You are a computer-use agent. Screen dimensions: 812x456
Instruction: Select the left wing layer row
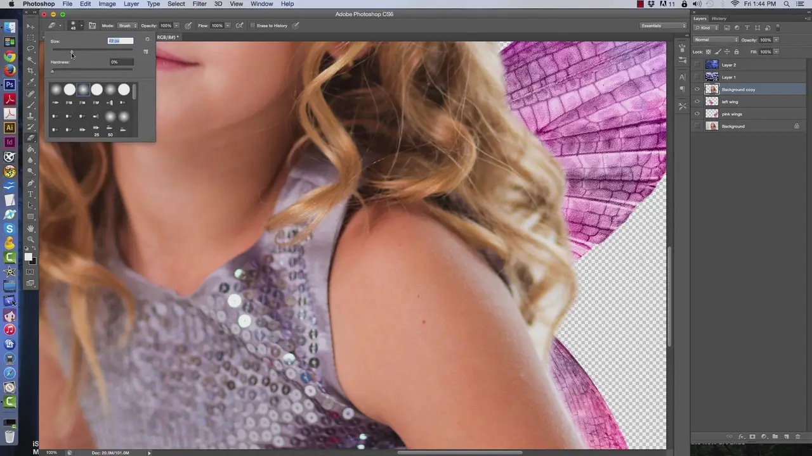749,102
